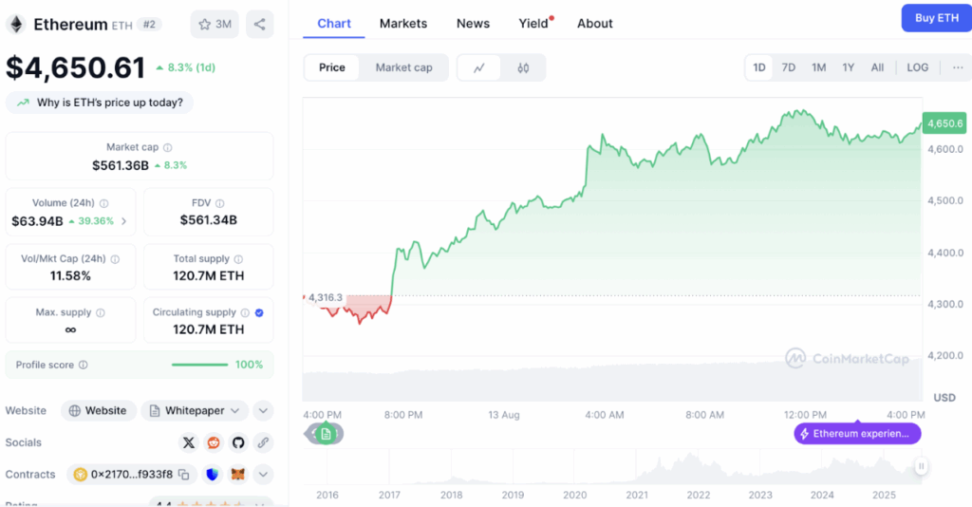Viewport: 972px width, 507px height.
Task: Switch to the Markets tab
Action: coord(403,23)
